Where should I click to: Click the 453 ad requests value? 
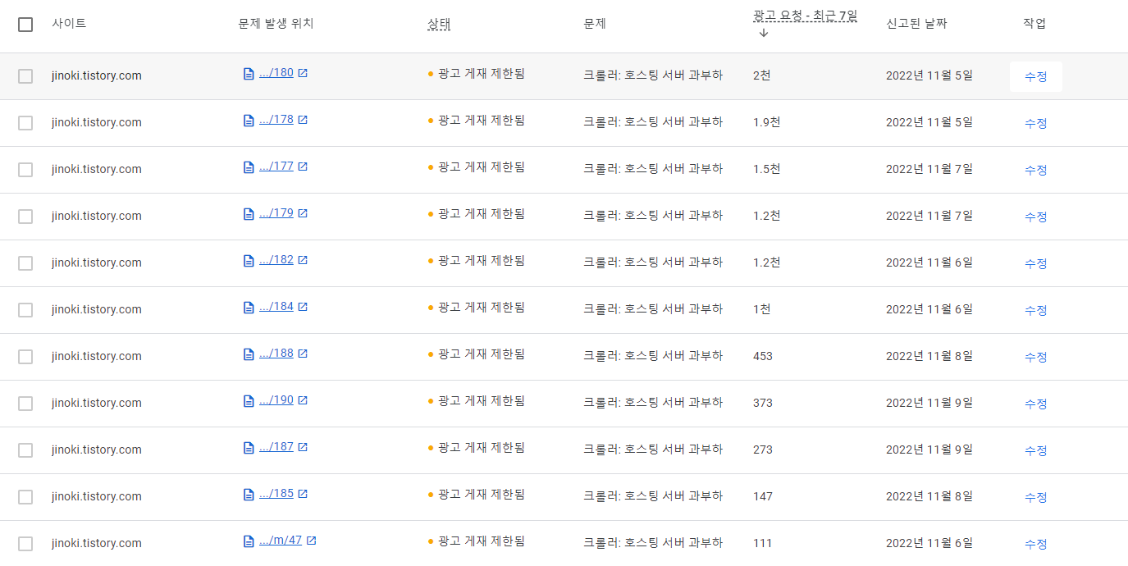(763, 356)
